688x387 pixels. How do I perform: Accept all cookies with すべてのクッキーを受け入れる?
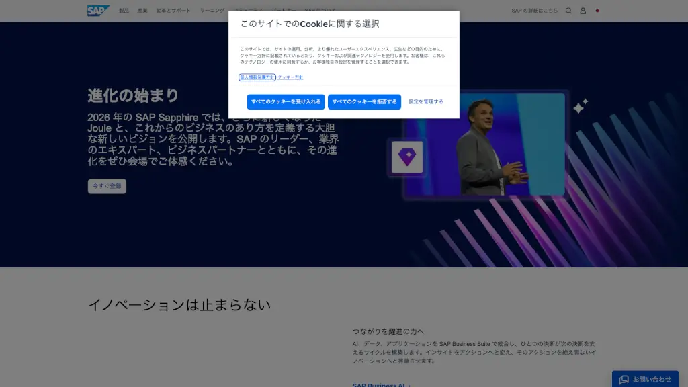coord(286,102)
